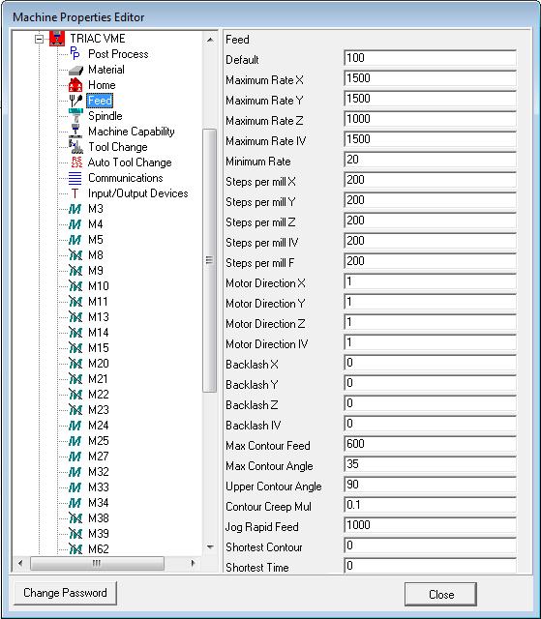The width and height of the screenshot is (541, 619).
Task: Click the Steps per mill F field
Action: pos(430,261)
